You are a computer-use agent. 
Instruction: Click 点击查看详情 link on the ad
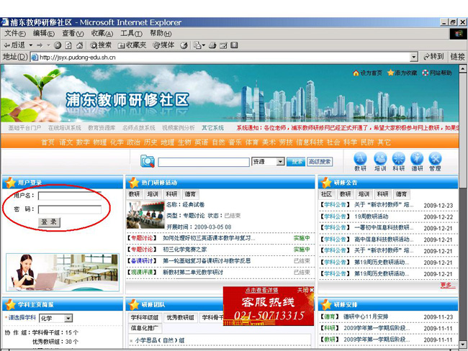pyautogui.click(x=262, y=290)
